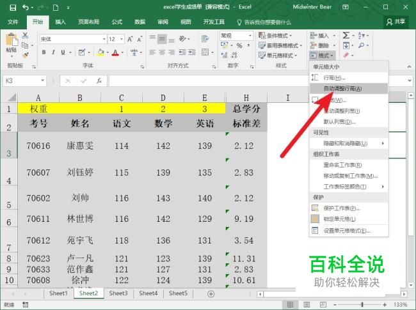Merge and center the cells
The width and height of the screenshot is (416, 310).
[x=205, y=52]
